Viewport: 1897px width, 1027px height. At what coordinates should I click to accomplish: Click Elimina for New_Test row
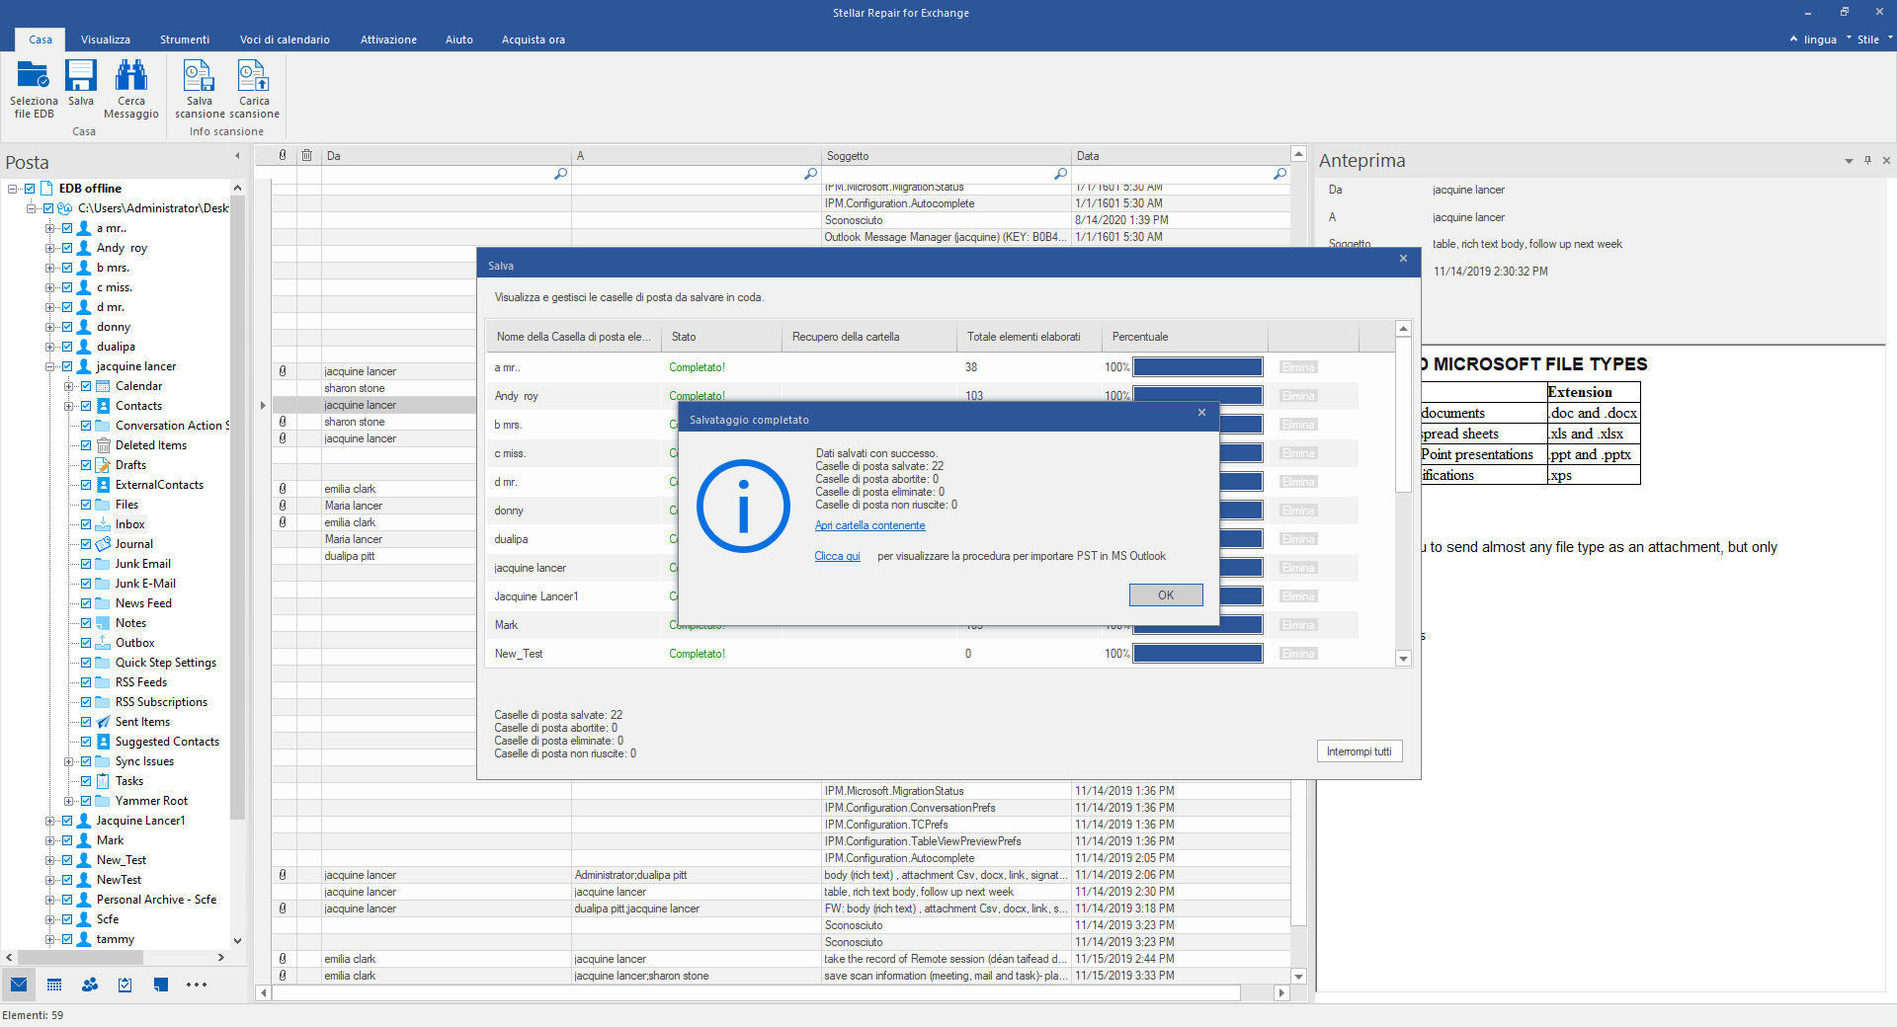pyautogui.click(x=1298, y=654)
